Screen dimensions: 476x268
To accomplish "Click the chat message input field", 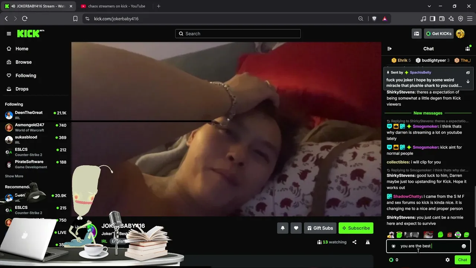I will tap(428, 246).
